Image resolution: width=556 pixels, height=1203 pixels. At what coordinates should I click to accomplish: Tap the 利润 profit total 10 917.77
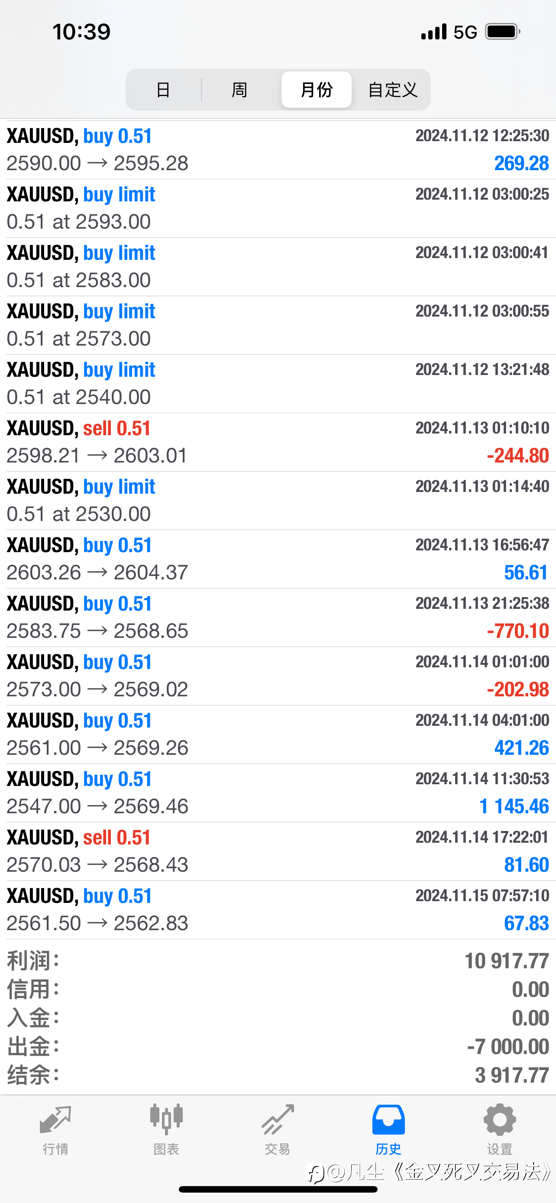(x=507, y=961)
